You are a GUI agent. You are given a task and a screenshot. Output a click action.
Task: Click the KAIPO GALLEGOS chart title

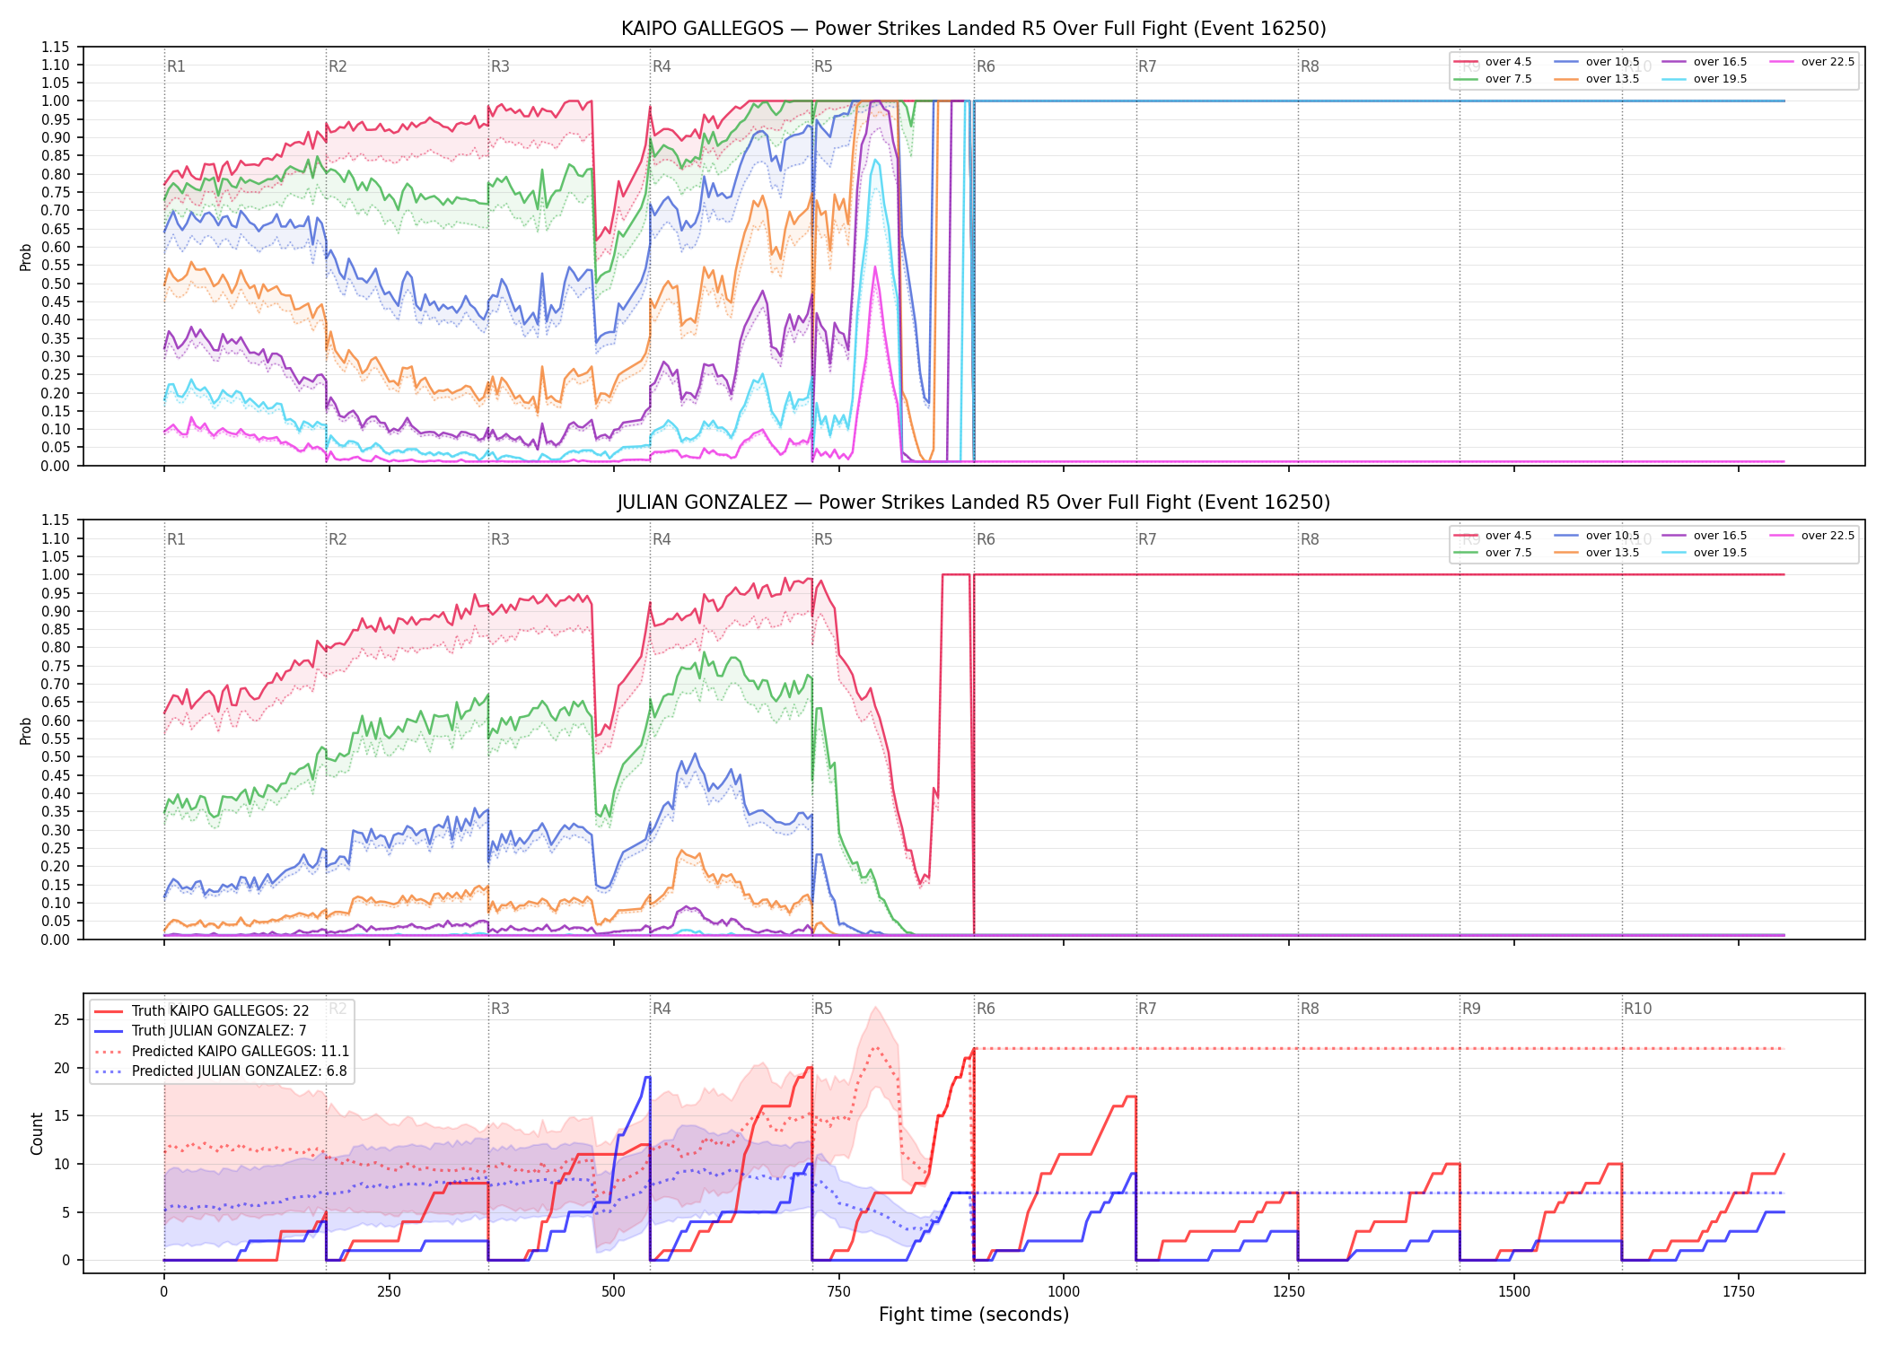[973, 29]
